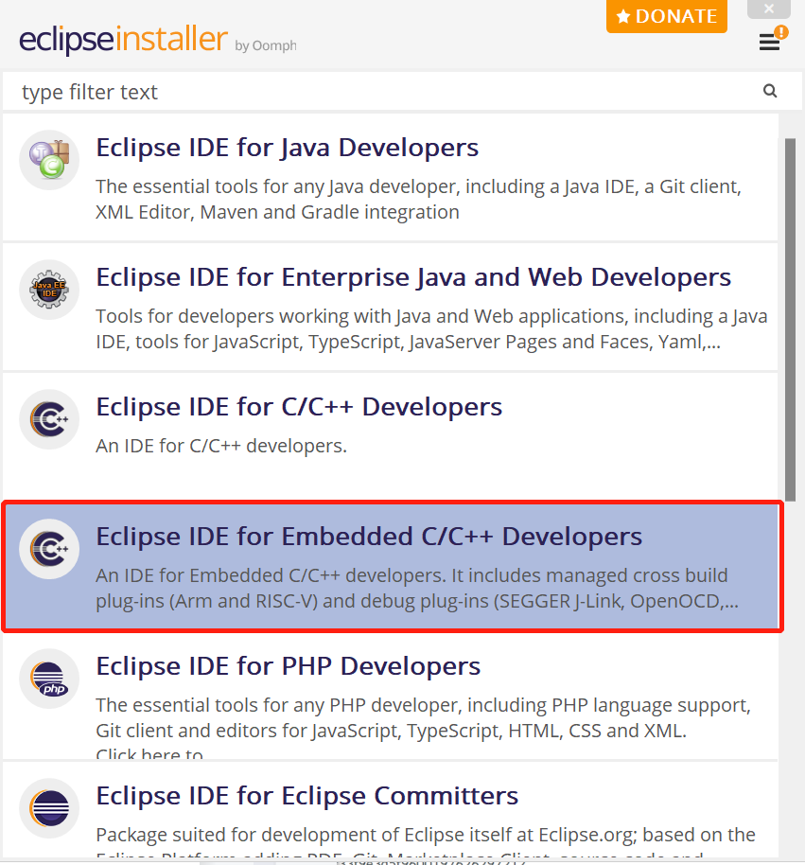
Task: Click the PHP Developers package icon
Action: coord(49,679)
